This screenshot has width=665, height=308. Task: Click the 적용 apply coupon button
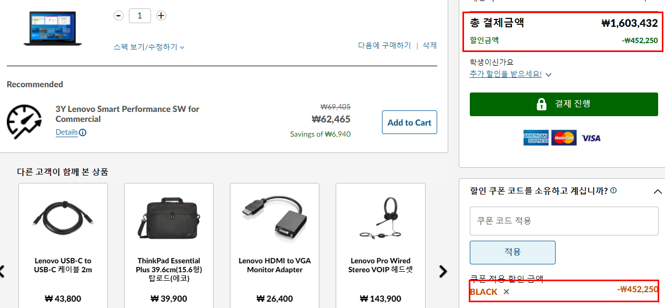coord(512,252)
